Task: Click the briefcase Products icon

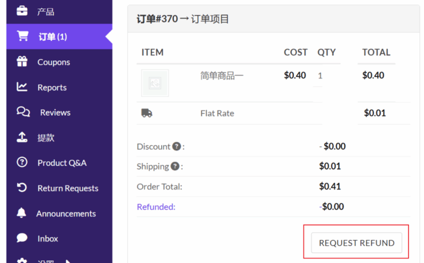Action: 22,11
